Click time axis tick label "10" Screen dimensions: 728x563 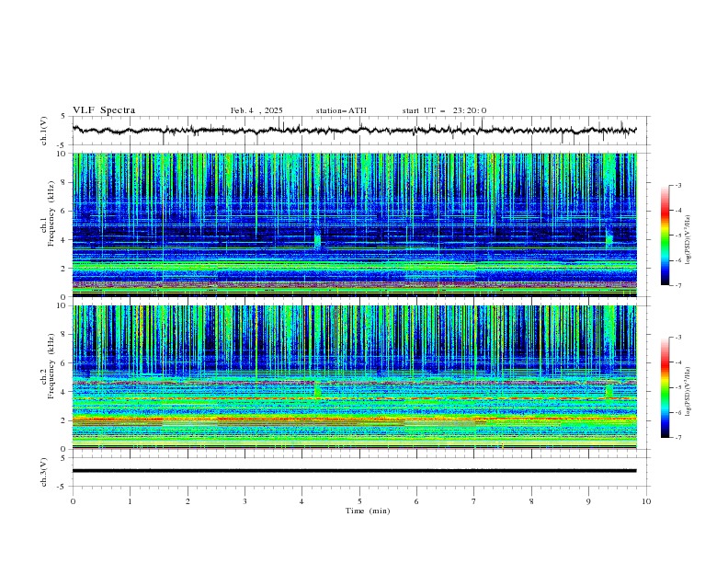646,501
